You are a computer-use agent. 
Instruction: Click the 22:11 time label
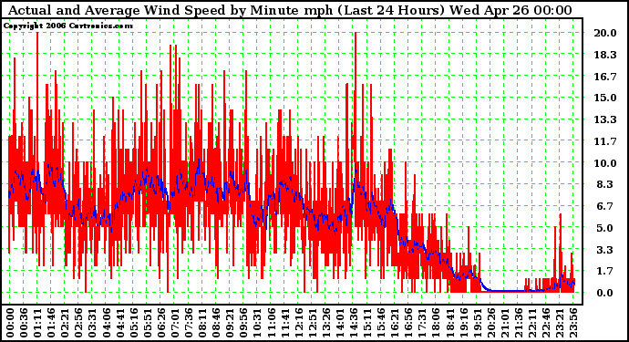point(531,323)
